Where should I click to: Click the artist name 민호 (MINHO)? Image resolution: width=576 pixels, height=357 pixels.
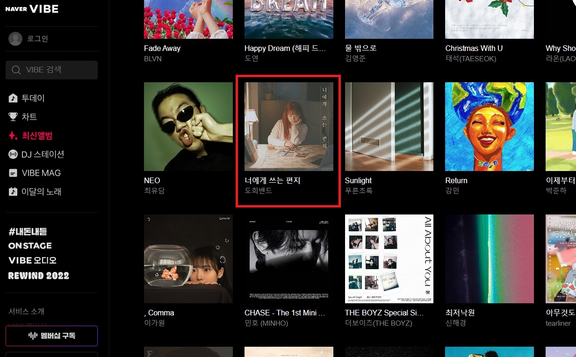click(266, 323)
